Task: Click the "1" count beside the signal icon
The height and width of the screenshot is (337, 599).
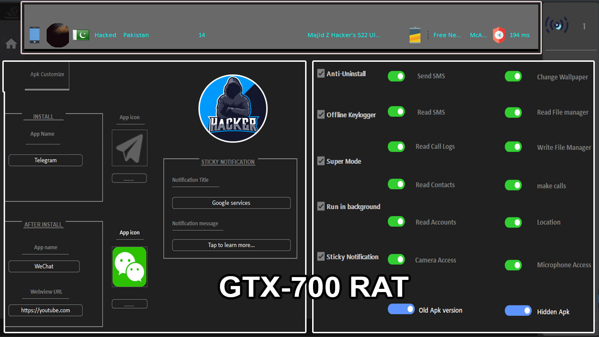Action: (x=584, y=26)
